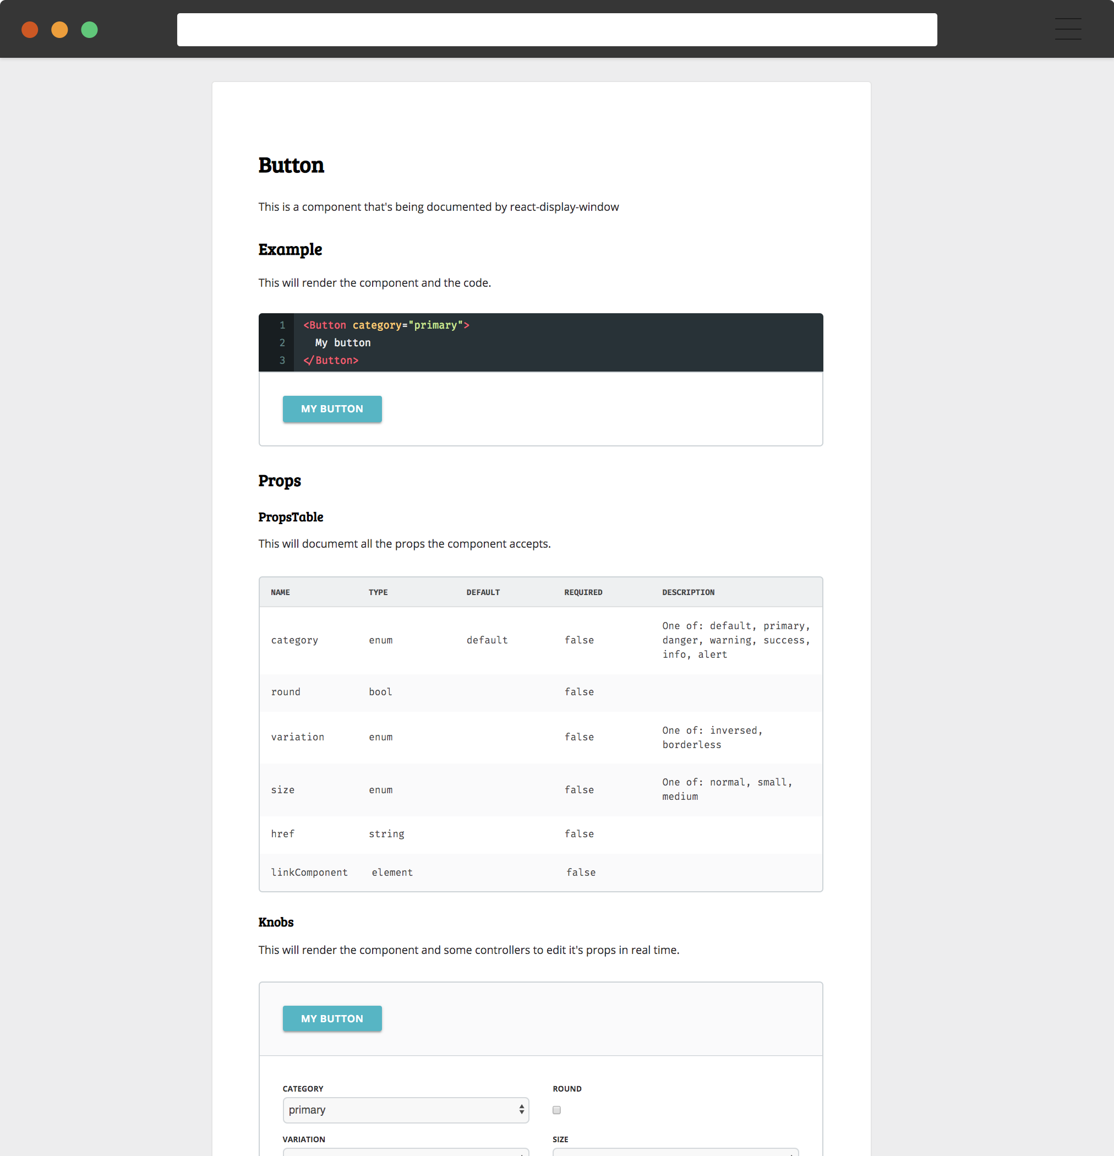Click the closing Button tag code line
Image resolution: width=1114 pixels, height=1156 pixels.
click(x=331, y=361)
